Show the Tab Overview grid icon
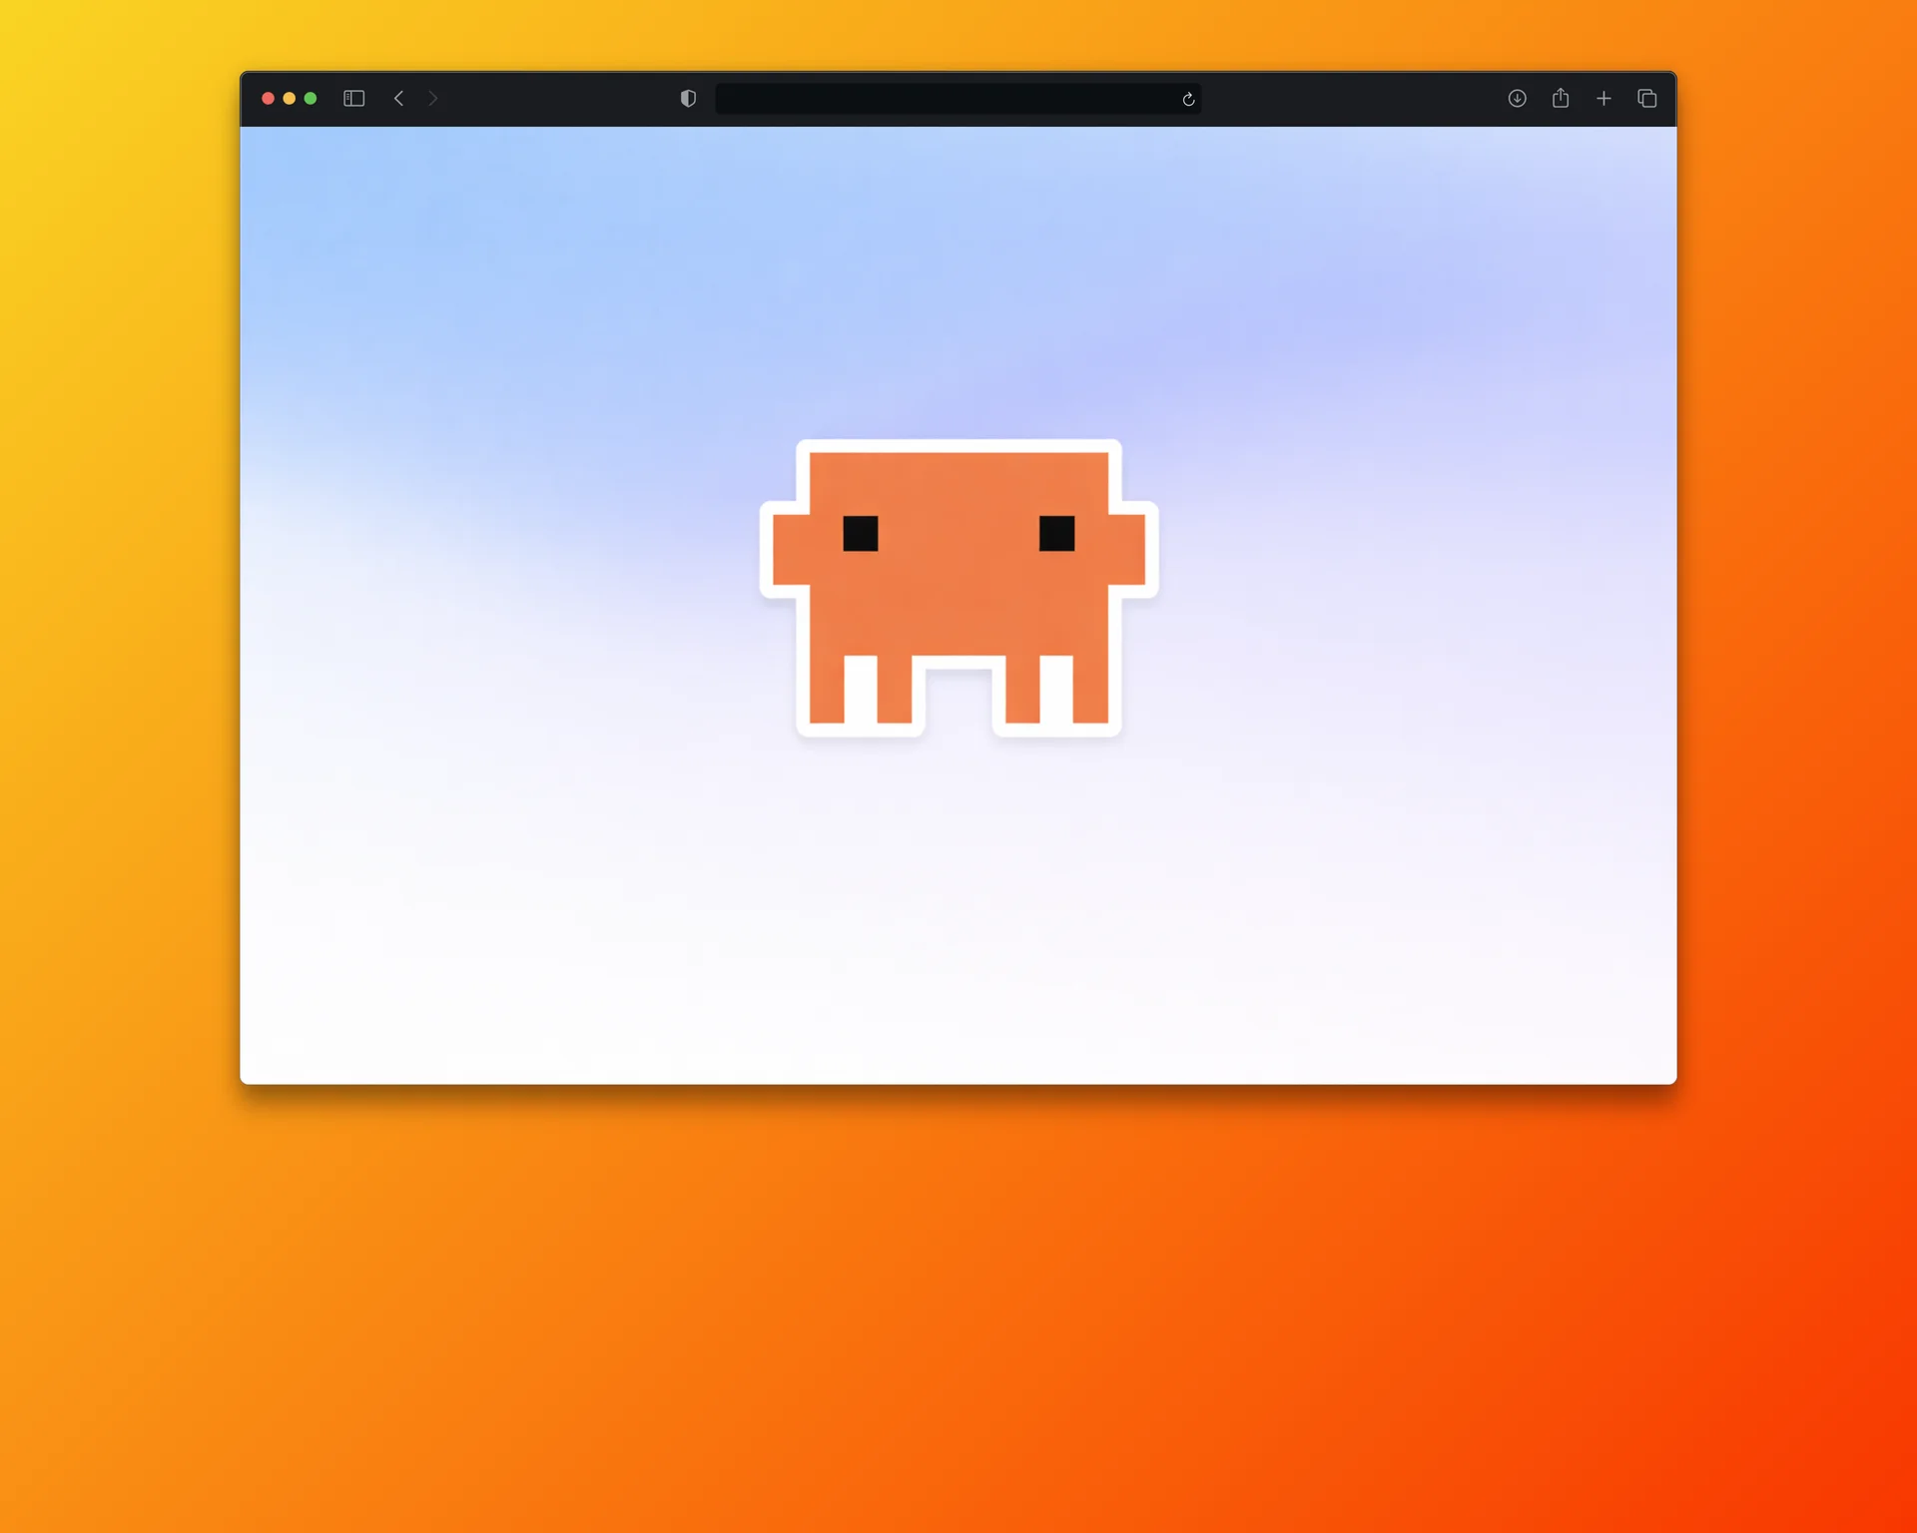The width and height of the screenshot is (1917, 1533). [1646, 98]
